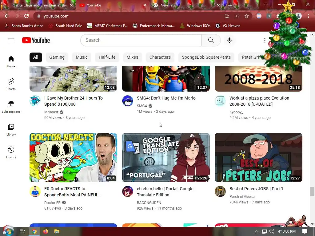This screenshot has width=315, height=236.
Task: Click the page vertical scrollbar thumb
Action: click(312, 191)
